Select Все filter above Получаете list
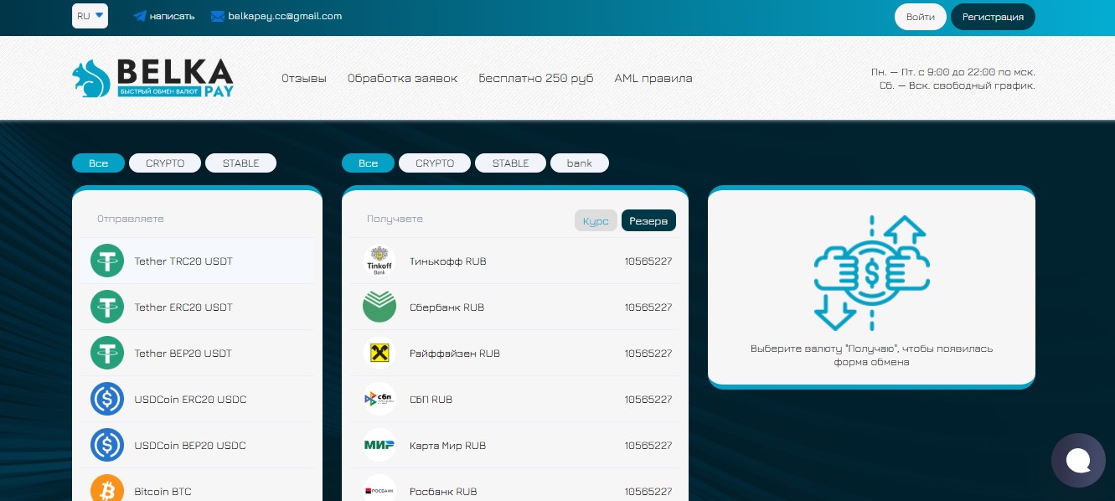1115x501 pixels. click(369, 163)
